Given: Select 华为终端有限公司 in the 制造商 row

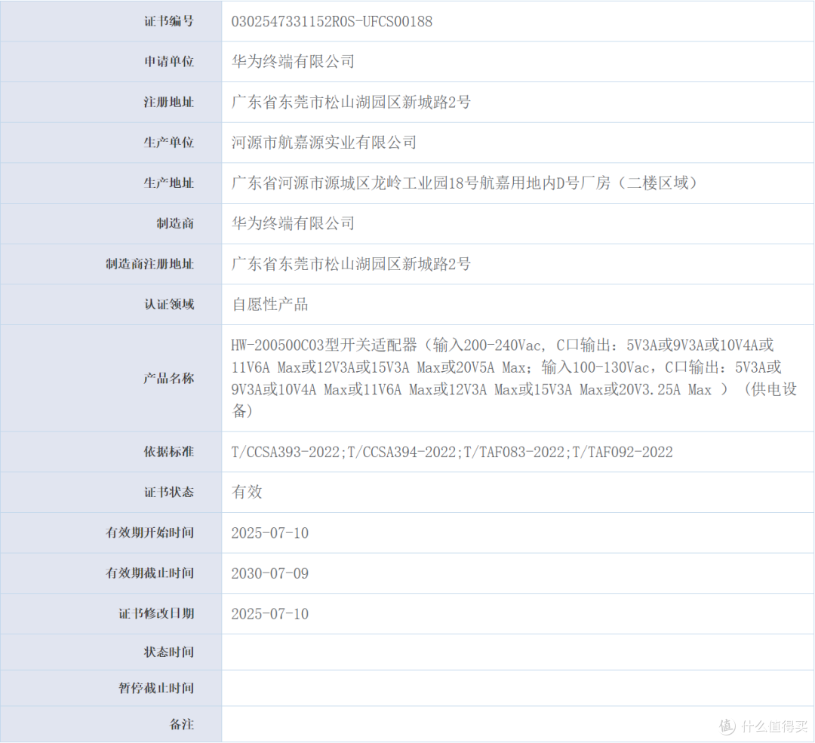Looking at the screenshot, I should coord(293,223).
